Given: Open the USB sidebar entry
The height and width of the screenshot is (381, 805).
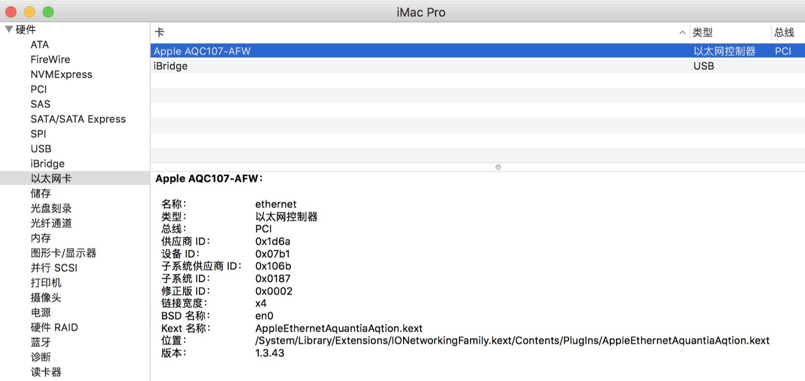Looking at the screenshot, I should pyautogui.click(x=41, y=149).
